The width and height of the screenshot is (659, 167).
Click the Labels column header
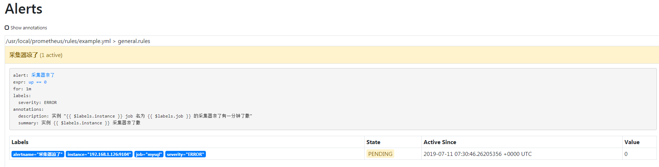coord(20,142)
